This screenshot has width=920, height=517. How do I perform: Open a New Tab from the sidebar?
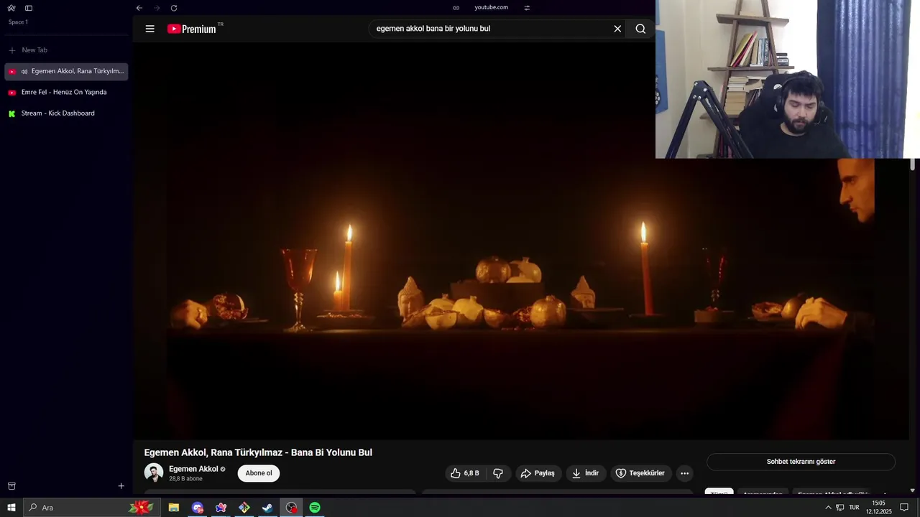[x=66, y=50]
